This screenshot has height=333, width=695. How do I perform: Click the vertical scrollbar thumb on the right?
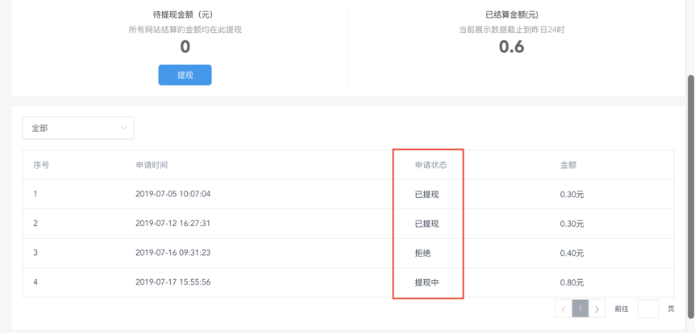tap(690, 193)
